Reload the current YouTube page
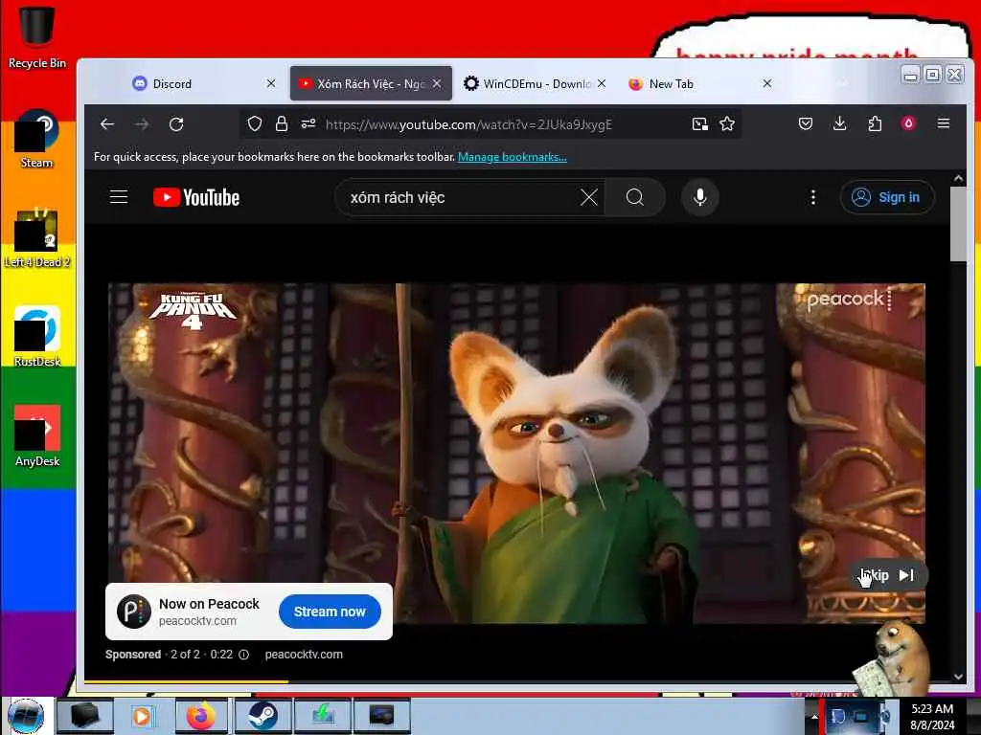 (176, 124)
